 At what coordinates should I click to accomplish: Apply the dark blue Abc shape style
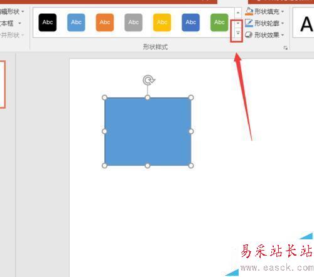[x=191, y=23]
